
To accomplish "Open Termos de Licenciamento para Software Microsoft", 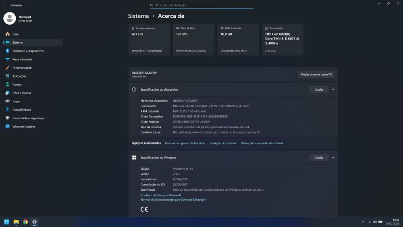I will (x=173, y=200).
